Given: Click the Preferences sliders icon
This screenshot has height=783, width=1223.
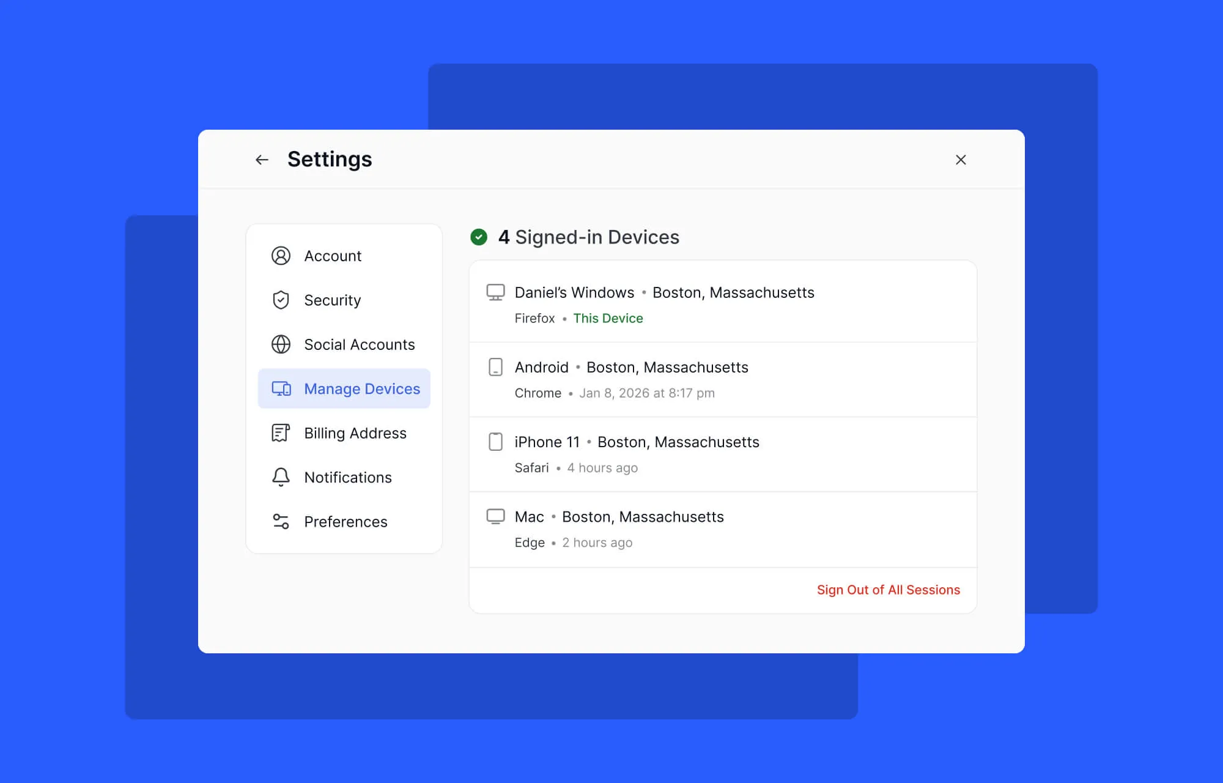Looking at the screenshot, I should [281, 521].
